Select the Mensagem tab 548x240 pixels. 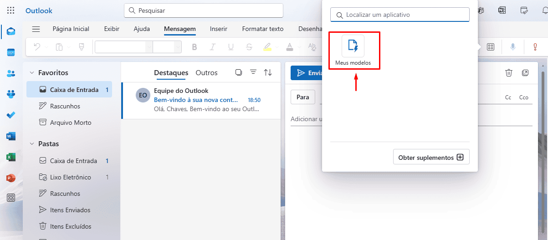pos(180,29)
